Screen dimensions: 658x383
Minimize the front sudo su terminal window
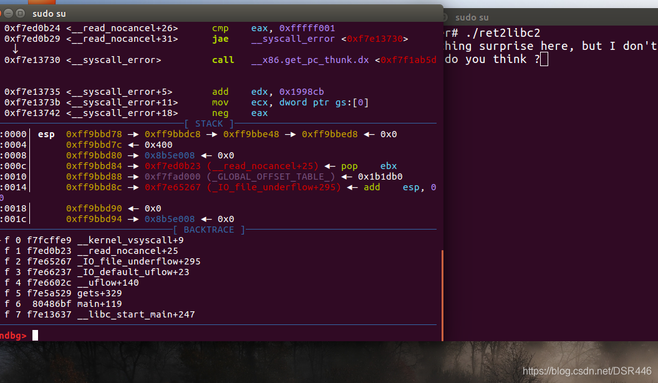point(8,14)
